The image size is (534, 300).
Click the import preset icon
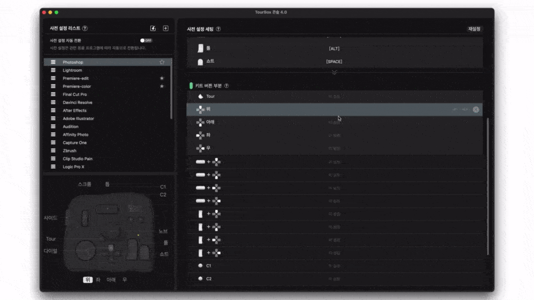click(153, 28)
